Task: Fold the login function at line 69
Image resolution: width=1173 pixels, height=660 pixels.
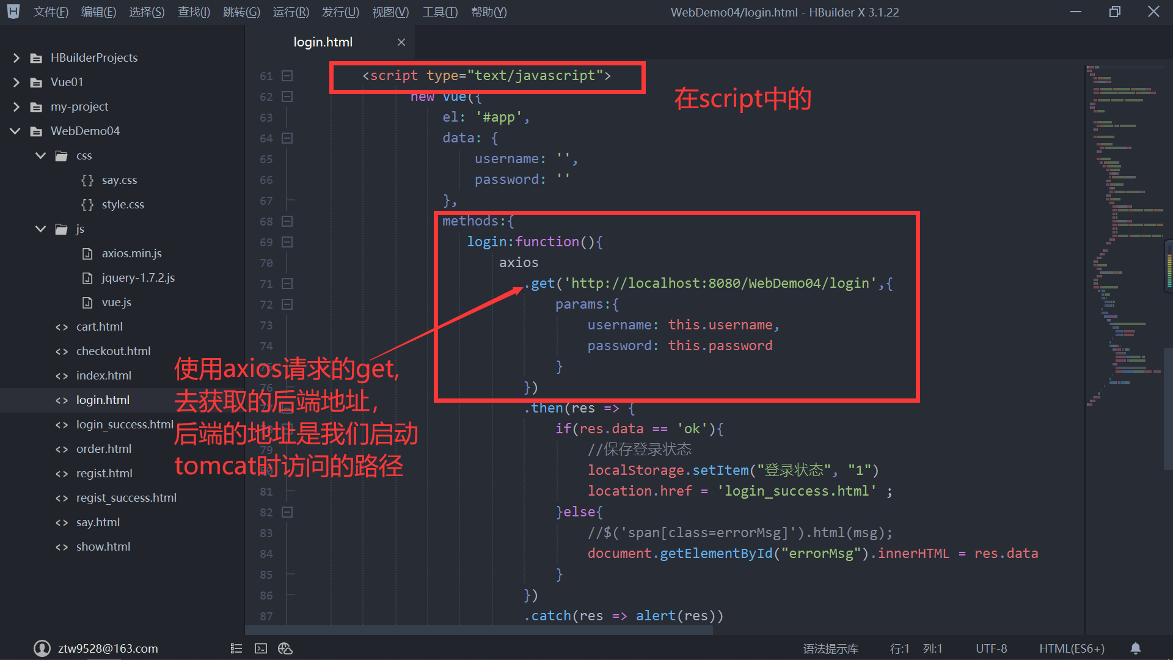Action: pyautogui.click(x=287, y=242)
